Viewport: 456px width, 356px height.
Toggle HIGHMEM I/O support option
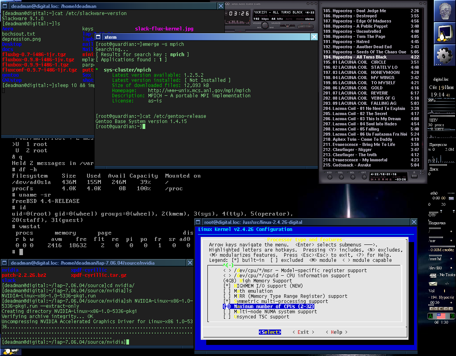(263, 286)
